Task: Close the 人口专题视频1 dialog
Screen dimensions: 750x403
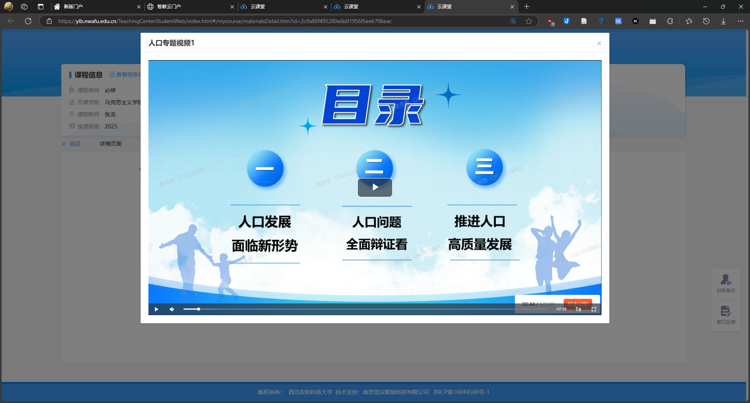Action: [x=599, y=43]
